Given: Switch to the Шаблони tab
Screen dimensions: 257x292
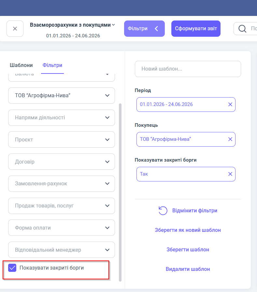Looking at the screenshot, I should 21,65.
